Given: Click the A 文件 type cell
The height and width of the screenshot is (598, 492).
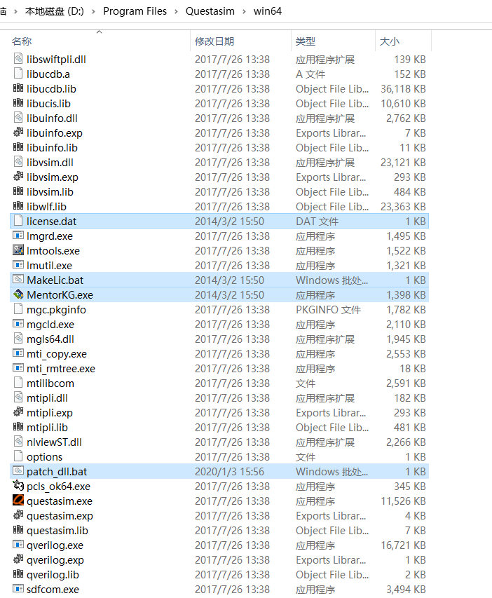Looking at the screenshot, I should 310,74.
